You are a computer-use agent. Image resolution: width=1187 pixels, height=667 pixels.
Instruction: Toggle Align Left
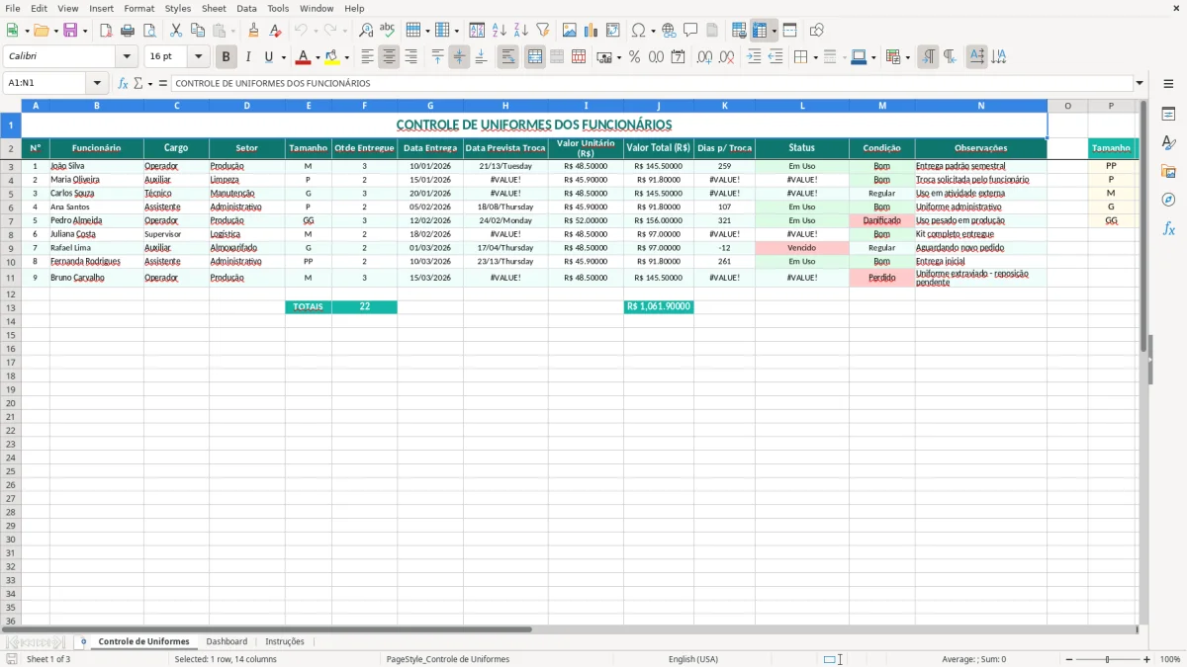click(x=368, y=57)
